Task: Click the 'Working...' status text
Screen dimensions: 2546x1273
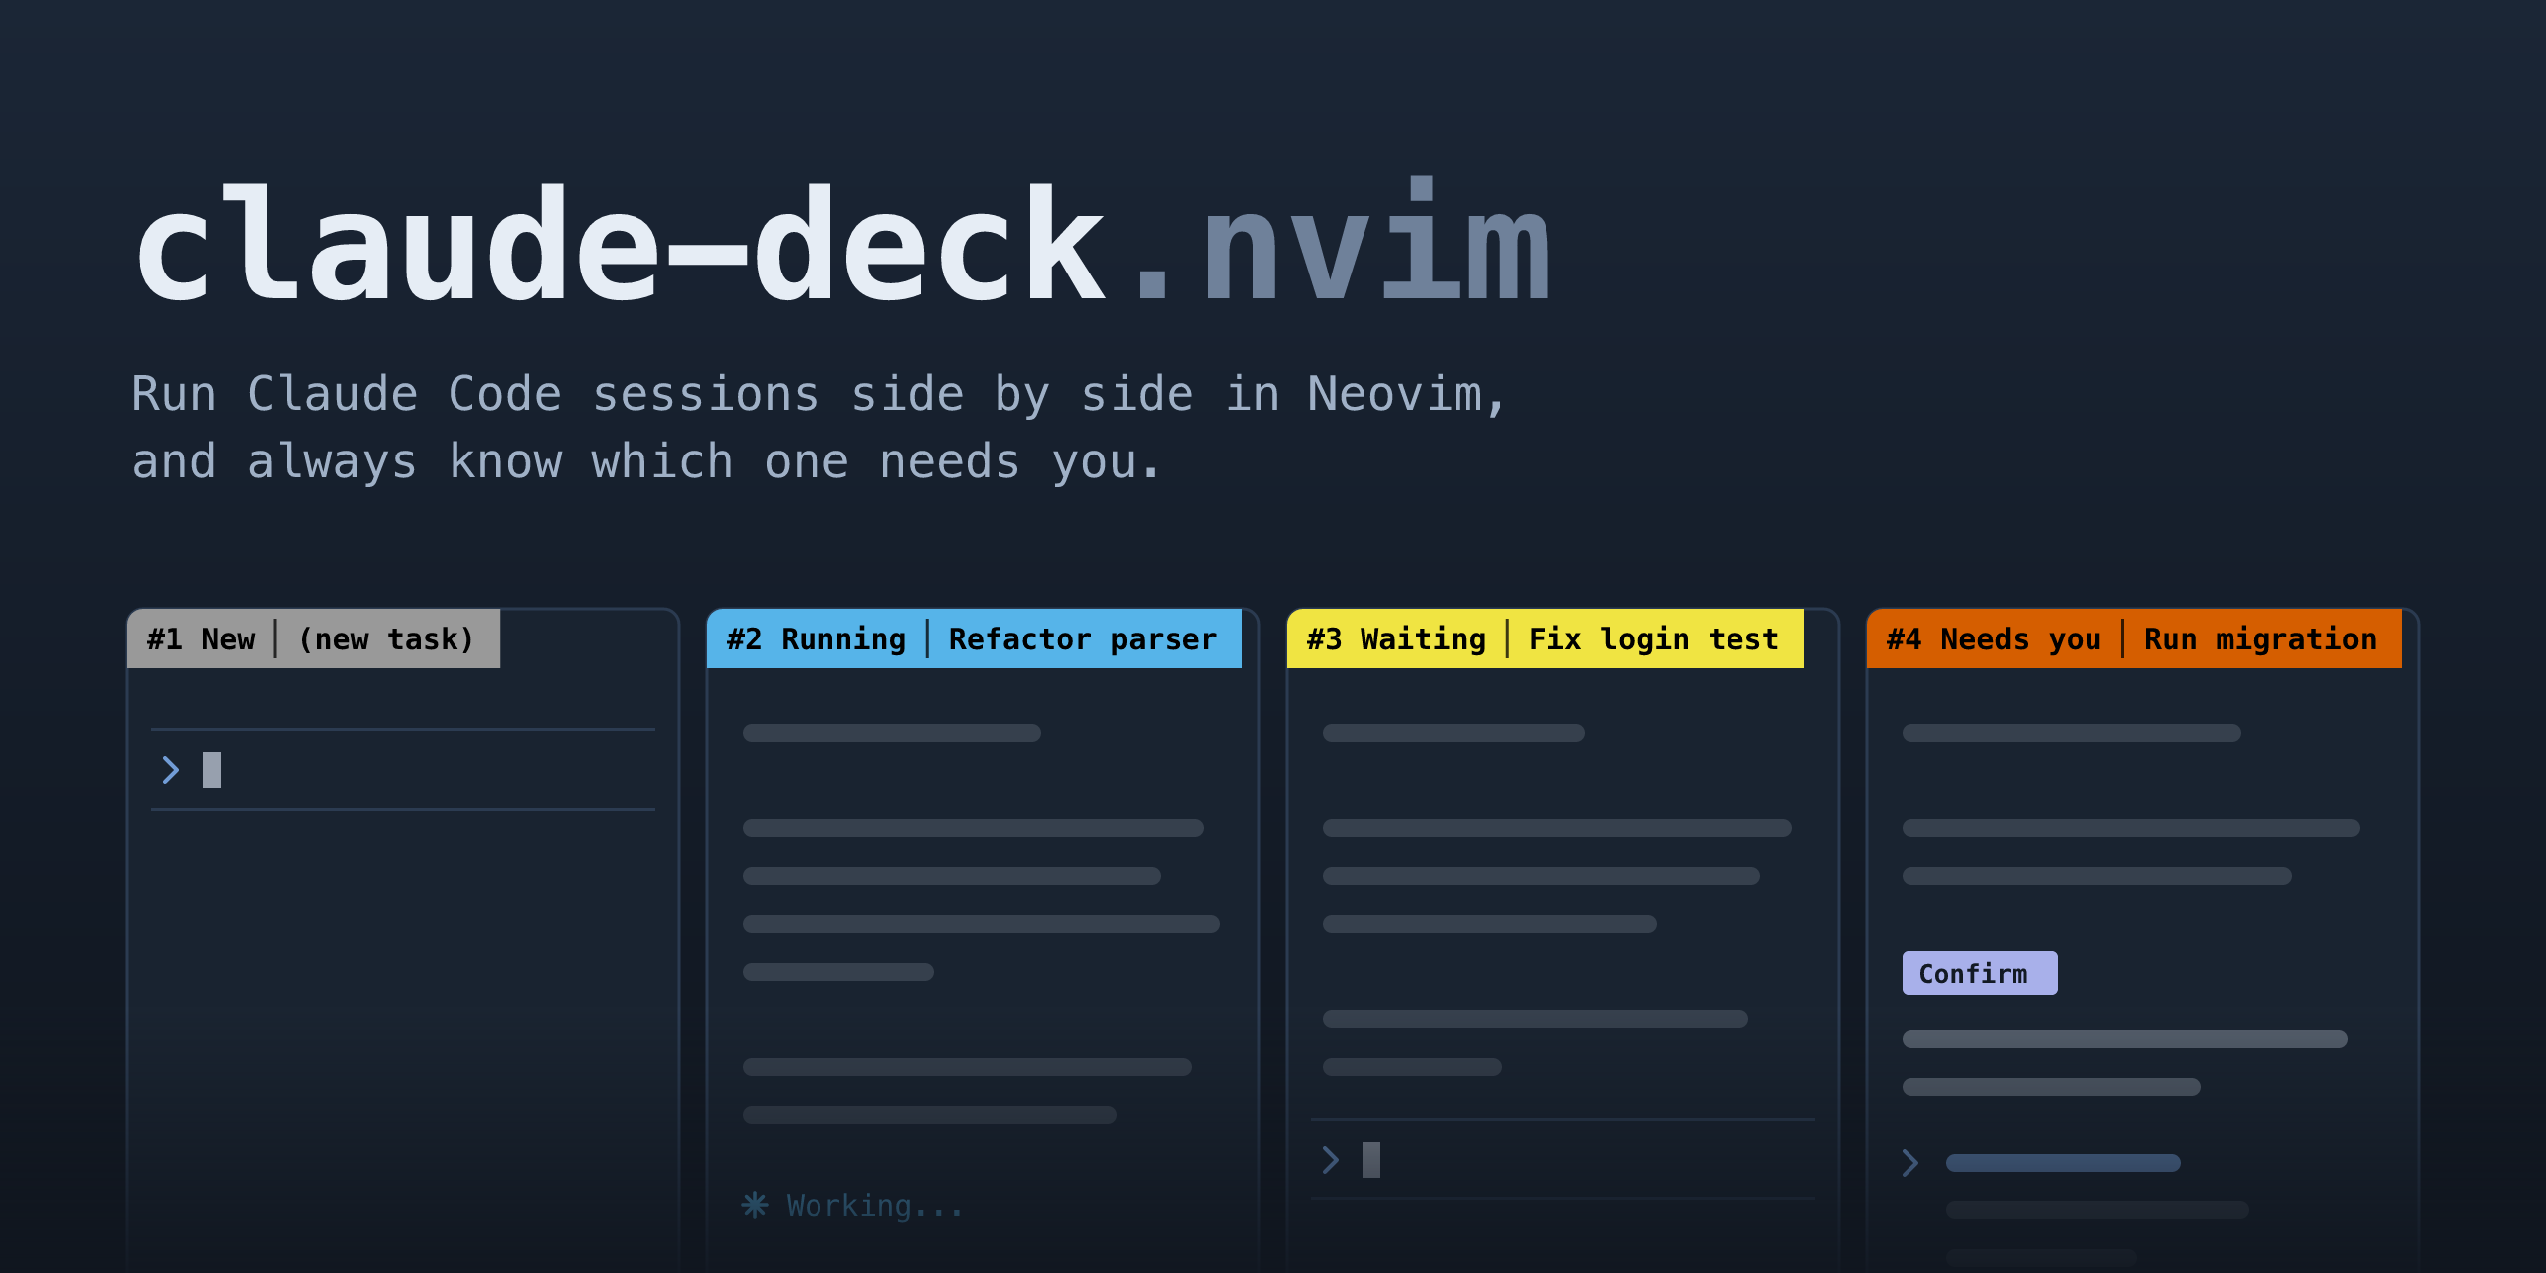Action: [x=874, y=1206]
